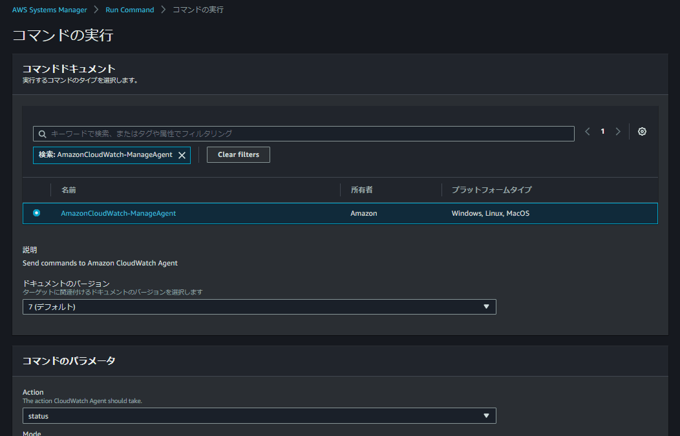Click the Amazon owner cell
Viewport: 680px width, 436px height.
[x=364, y=213]
